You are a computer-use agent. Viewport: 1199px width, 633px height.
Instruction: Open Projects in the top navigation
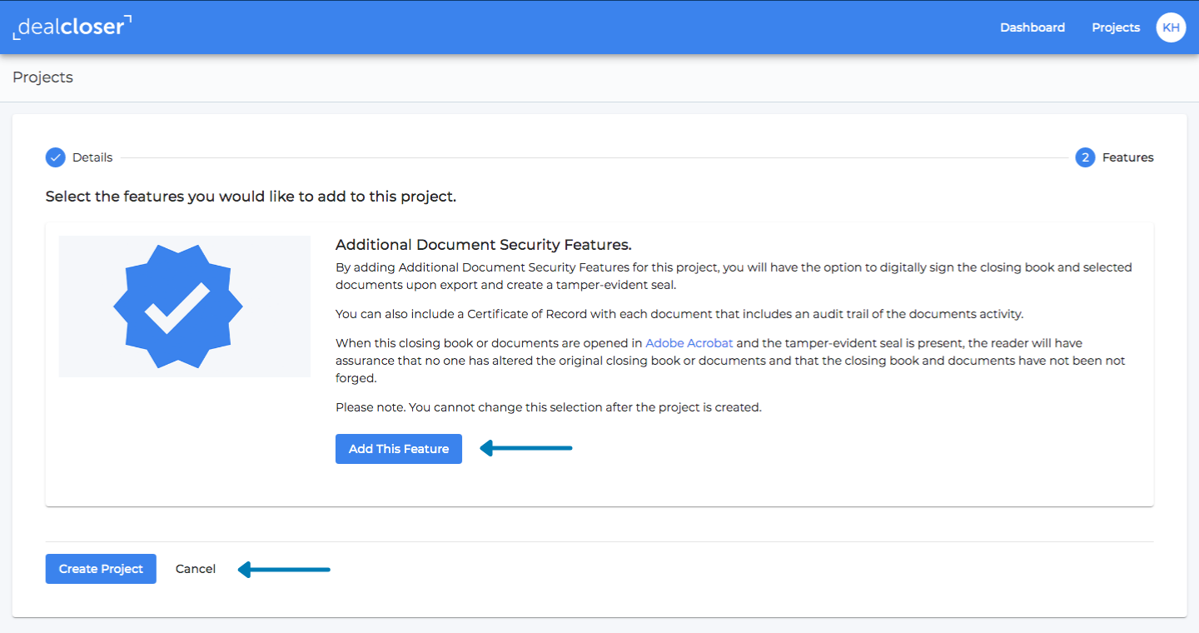tap(1116, 27)
